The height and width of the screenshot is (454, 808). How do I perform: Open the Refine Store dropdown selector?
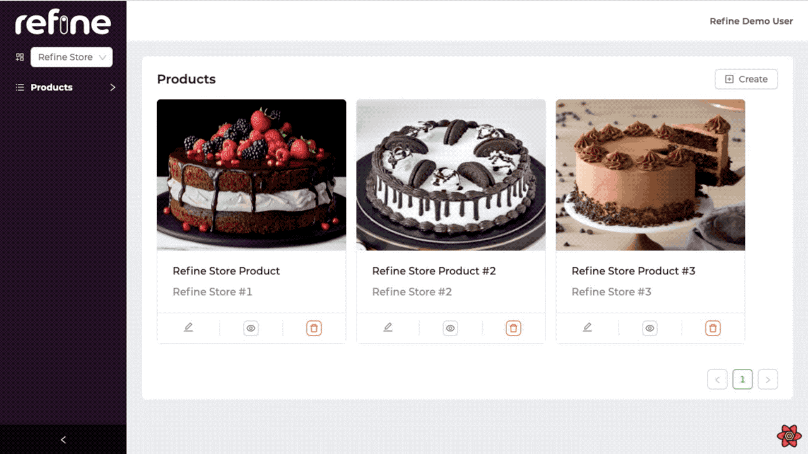(71, 57)
